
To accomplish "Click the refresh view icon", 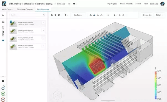I will pyautogui.click(x=59, y=15).
